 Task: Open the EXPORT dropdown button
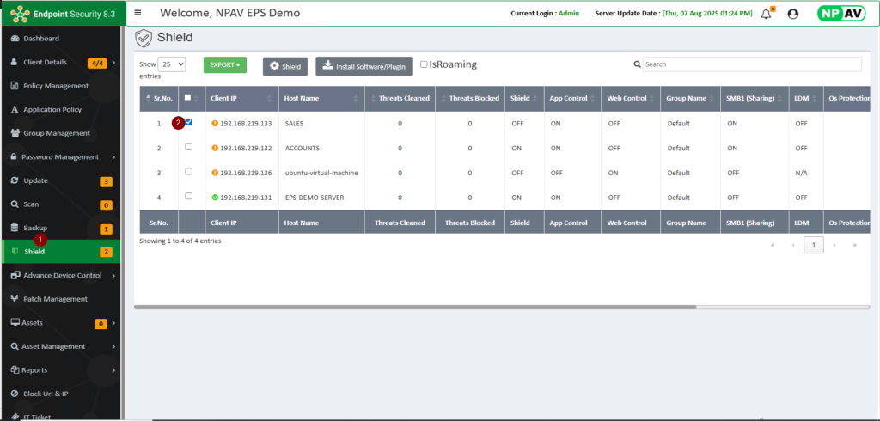click(224, 64)
